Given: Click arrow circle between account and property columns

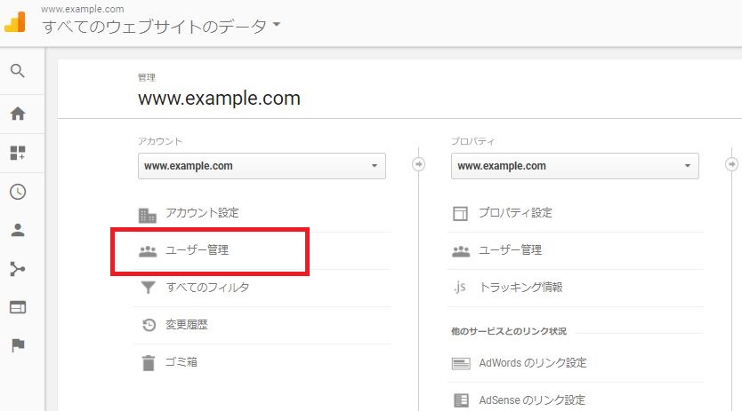Looking at the screenshot, I should [418, 164].
